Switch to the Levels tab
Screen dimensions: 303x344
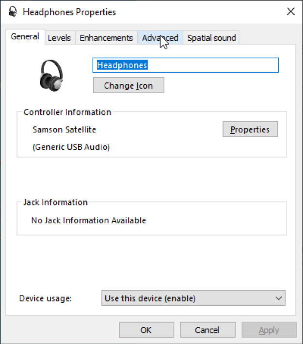[x=59, y=38]
